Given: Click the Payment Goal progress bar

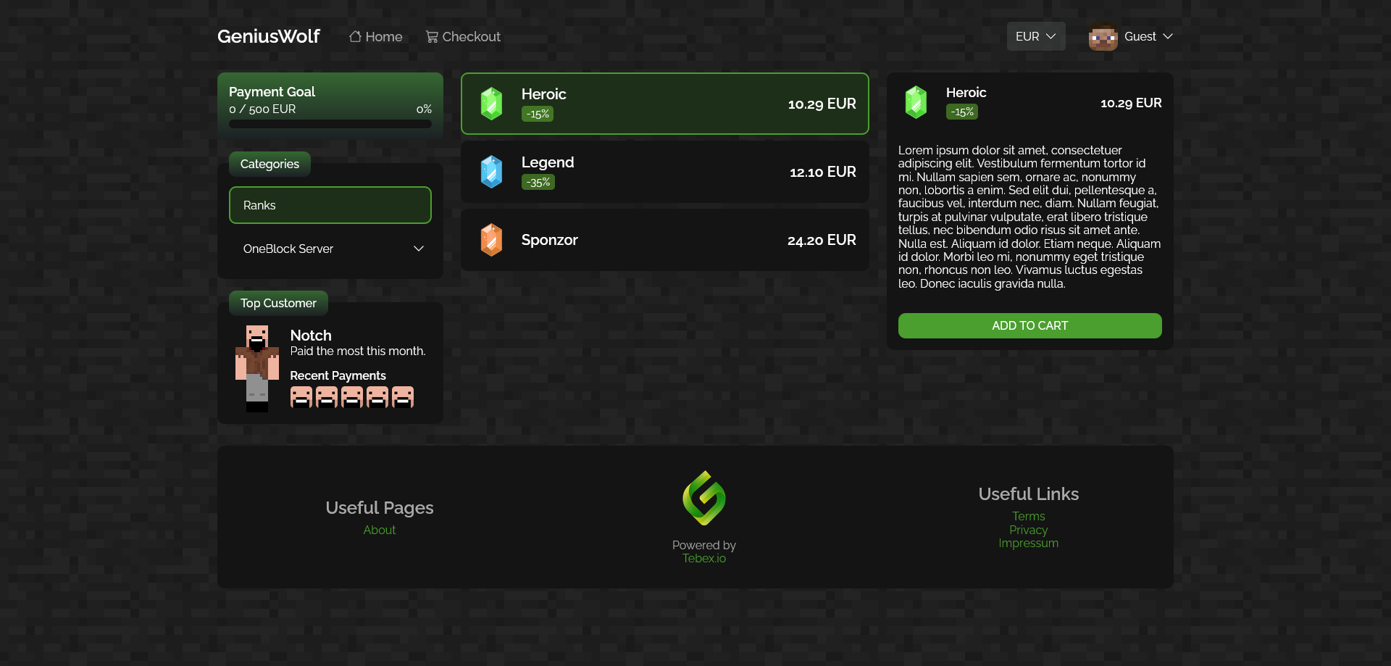Looking at the screenshot, I should coord(330,123).
